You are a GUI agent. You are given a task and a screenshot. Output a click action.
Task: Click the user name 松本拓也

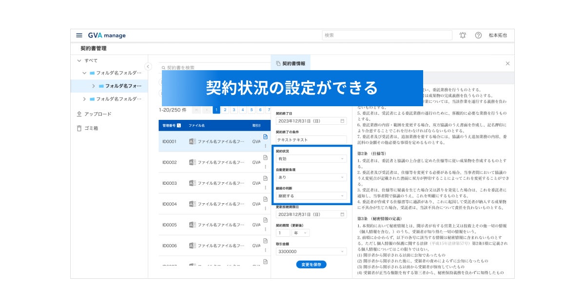(498, 36)
